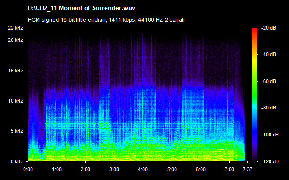Image resolution: width=289 pixels, height=180 pixels.
Task: Select the -100 dB scale label
Action: [x=270, y=135]
